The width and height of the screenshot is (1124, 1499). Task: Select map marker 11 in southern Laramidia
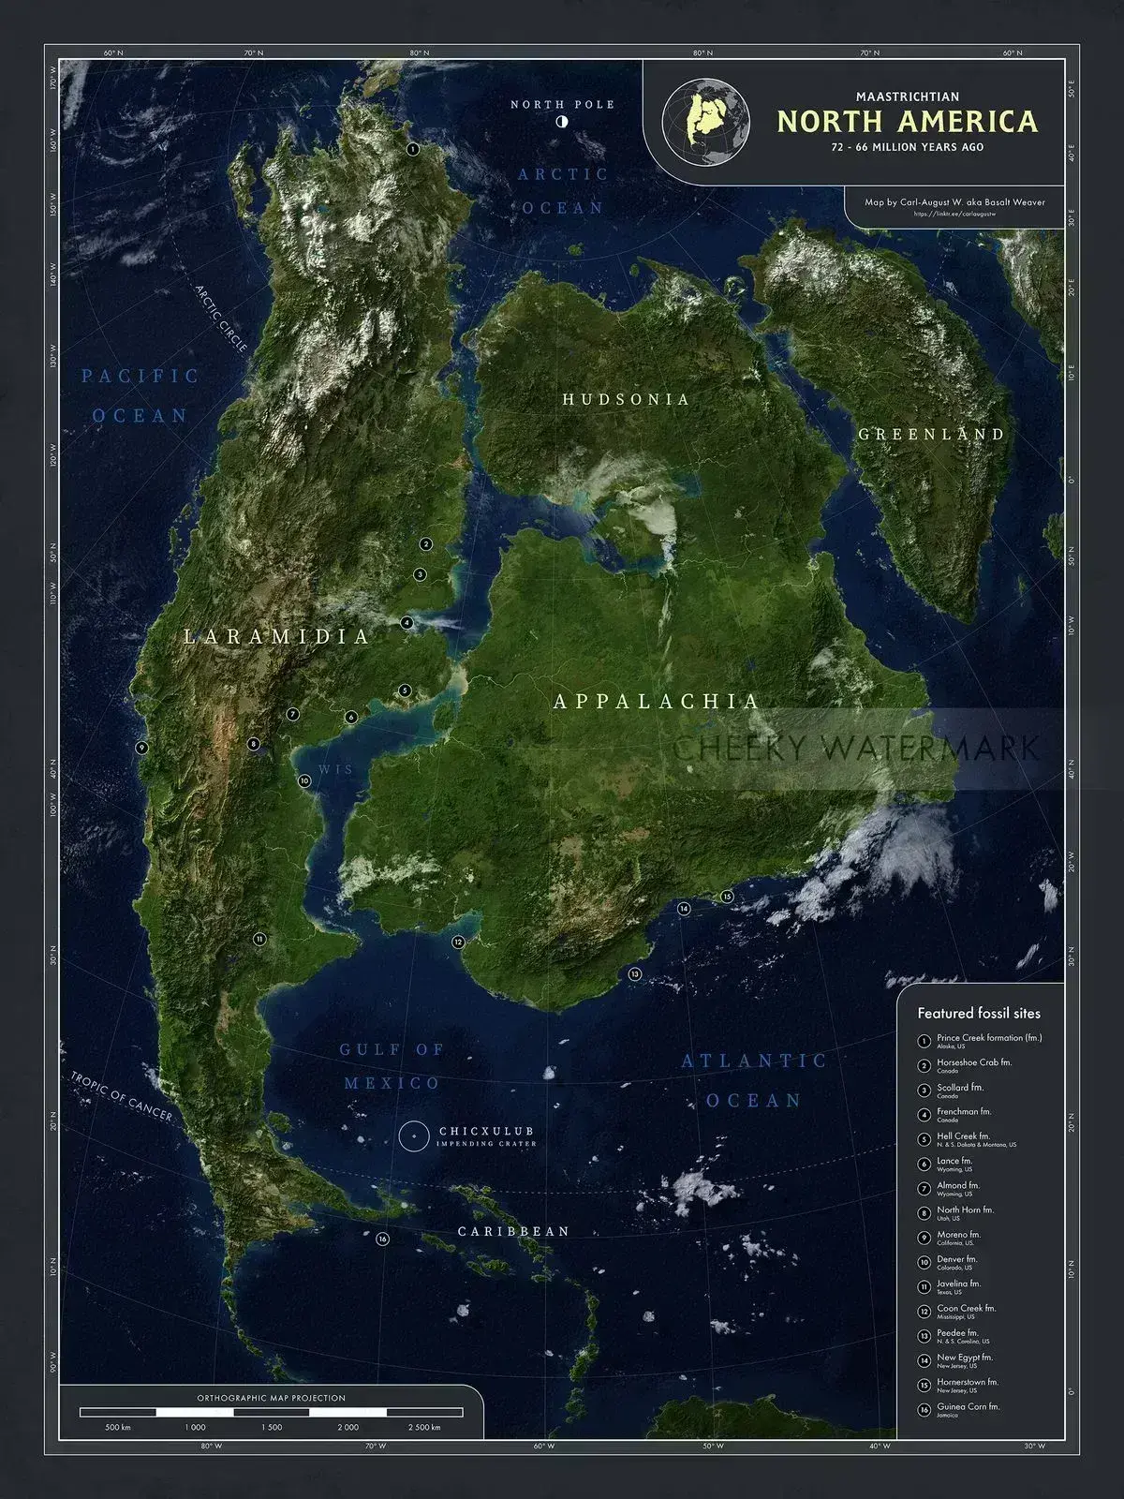[x=259, y=939]
